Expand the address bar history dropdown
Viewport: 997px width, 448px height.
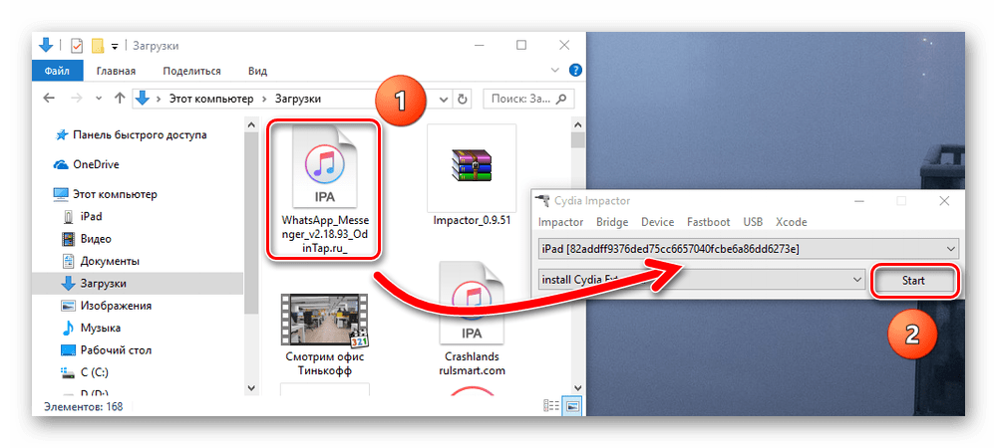[445, 99]
